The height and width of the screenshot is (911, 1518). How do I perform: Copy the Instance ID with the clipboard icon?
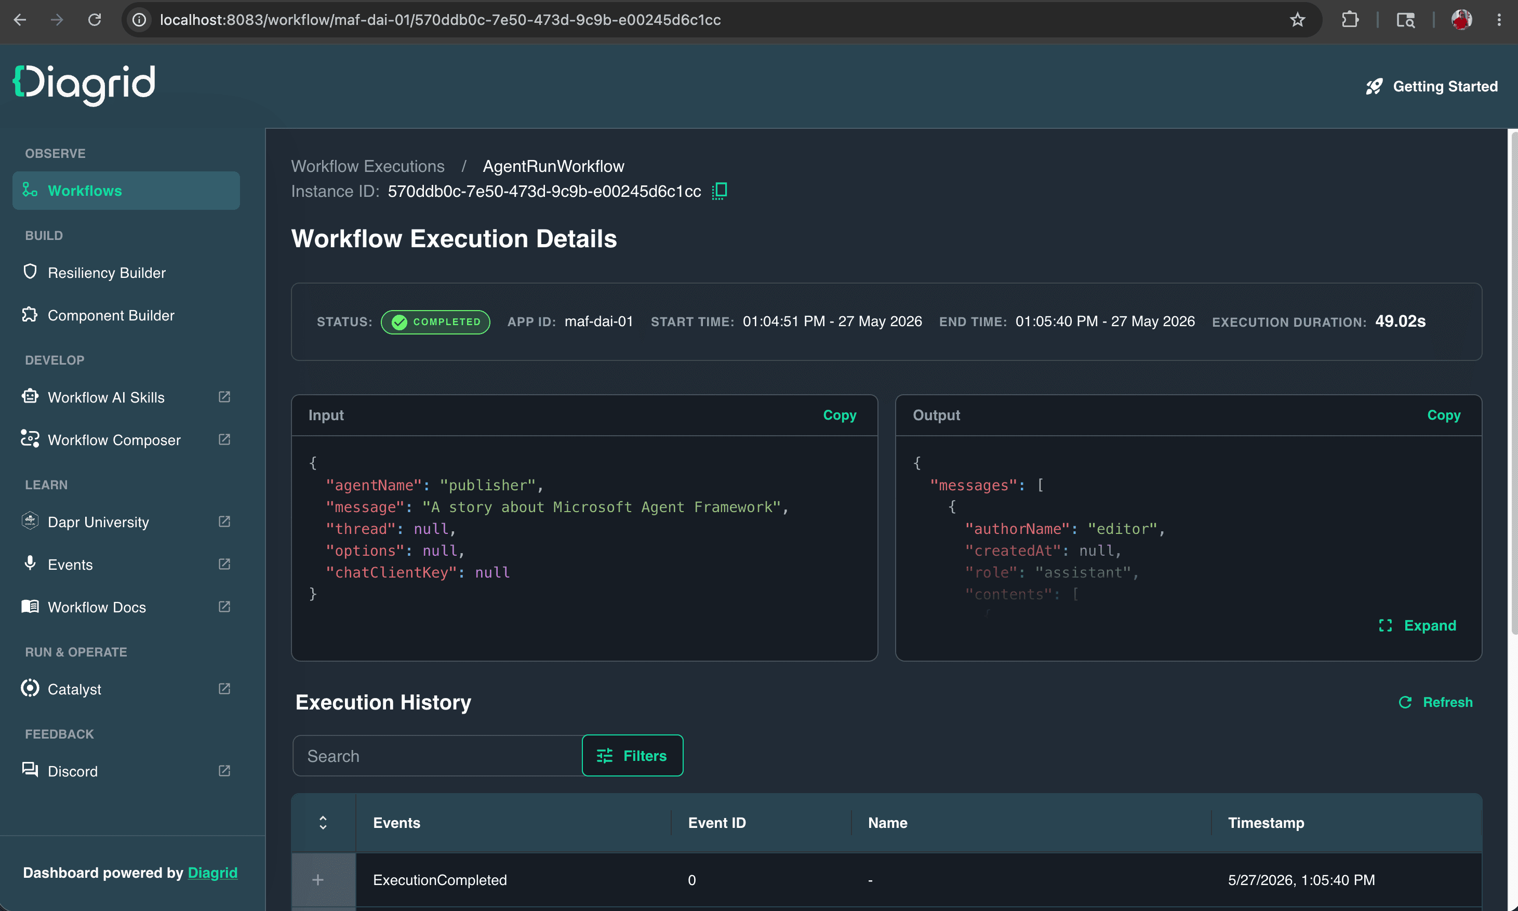pyautogui.click(x=720, y=191)
